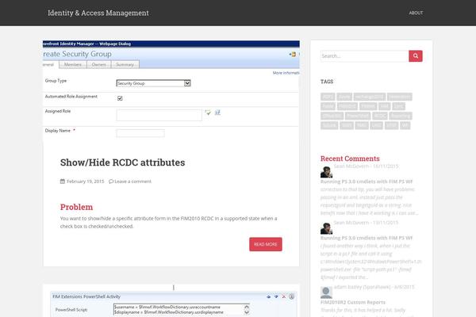Open the FIM2010R2 Custom Reports comment link
Image resolution: width=476 pixels, height=317 pixels.
tap(353, 302)
